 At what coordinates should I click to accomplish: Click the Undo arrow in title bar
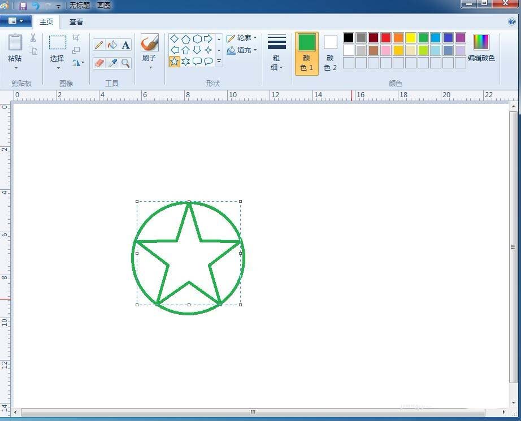click(36, 6)
